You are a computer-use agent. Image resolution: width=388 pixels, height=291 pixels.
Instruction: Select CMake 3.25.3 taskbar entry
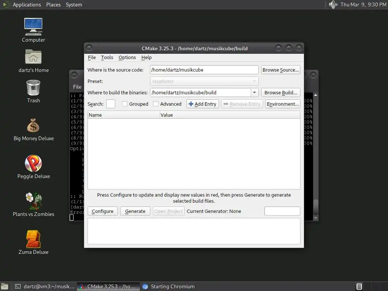(108, 286)
